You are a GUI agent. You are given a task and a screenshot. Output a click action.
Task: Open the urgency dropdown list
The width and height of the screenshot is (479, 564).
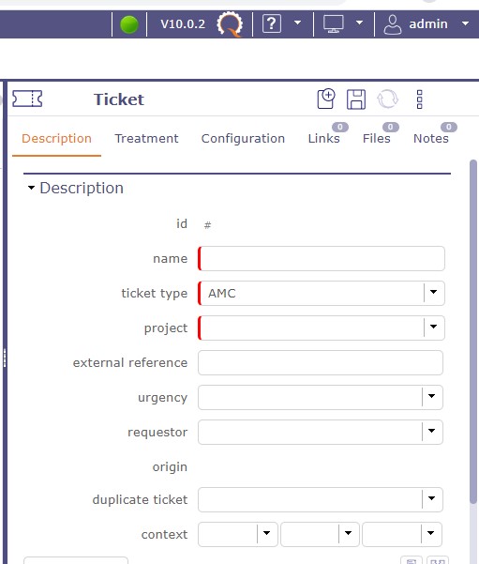[x=431, y=397]
